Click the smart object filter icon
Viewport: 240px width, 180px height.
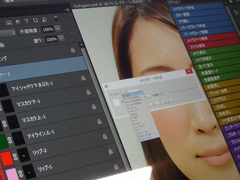tap(45, 19)
